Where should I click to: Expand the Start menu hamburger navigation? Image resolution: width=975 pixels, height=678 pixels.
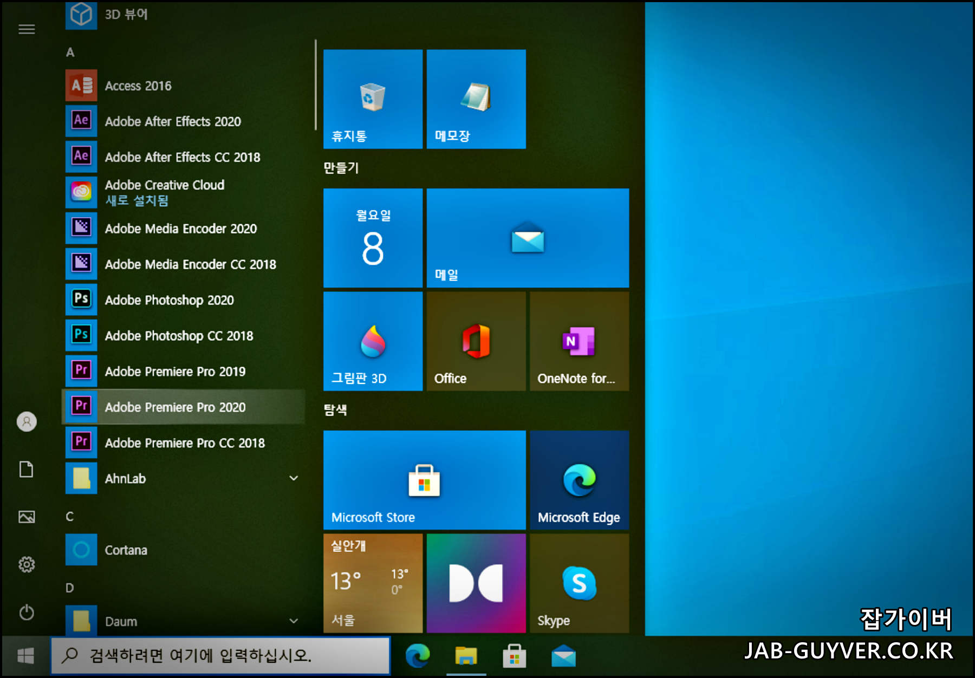pos(27,29)
